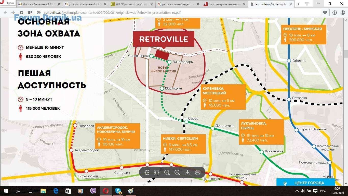This screenshot has height=196, width=348.
Task: Close the retroville.ua PDF tab
Action: (x=290, y=4)
